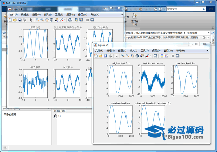Insert colorbar in Figure 1

click(76, 20)
